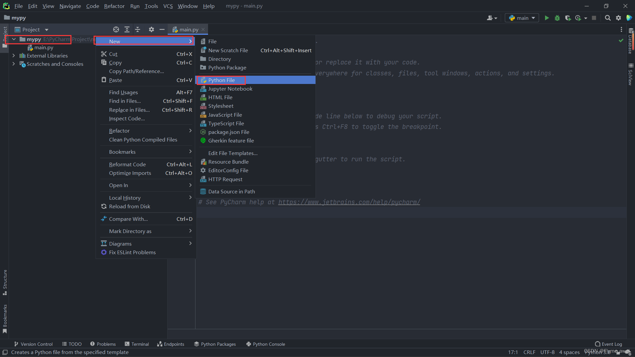
Task: Select Python File from the New submenu
Action: coord(221,80)
